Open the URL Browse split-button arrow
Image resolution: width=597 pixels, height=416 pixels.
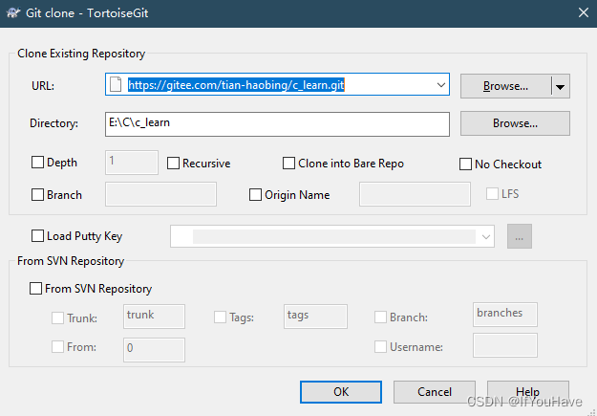[560, 87]
